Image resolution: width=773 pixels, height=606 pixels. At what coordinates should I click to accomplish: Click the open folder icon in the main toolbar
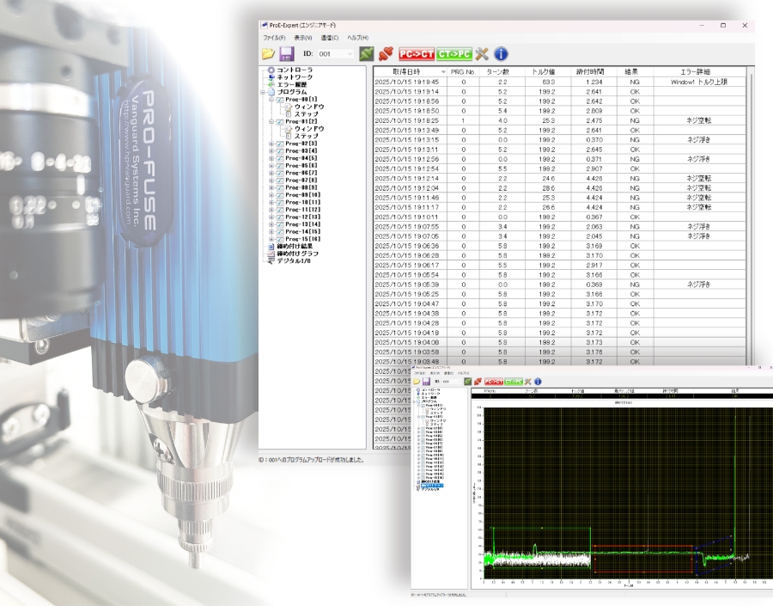pos(269,53)
